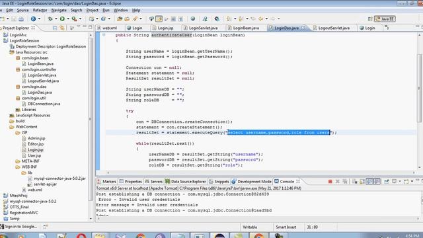Click the gear icon in main toolbar
This screenshot has height=238, width=423.
(x=217, y=19)
